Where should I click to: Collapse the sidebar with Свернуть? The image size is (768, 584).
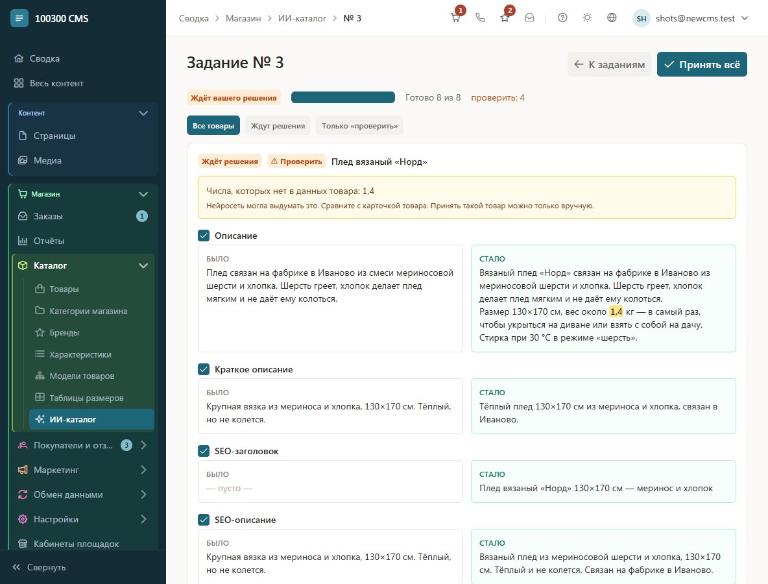[39, 567]
